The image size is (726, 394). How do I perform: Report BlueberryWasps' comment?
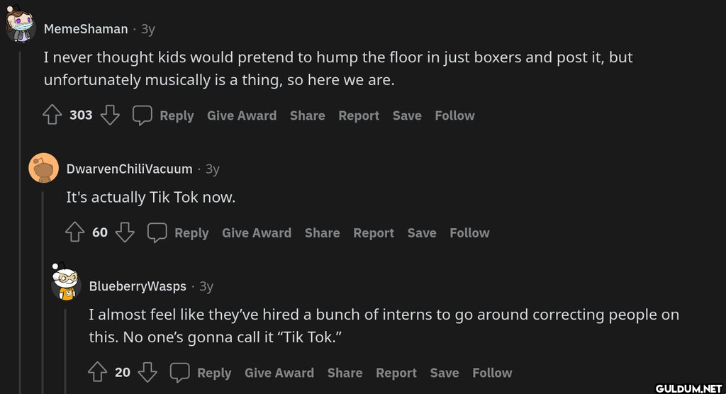(x=396, y=373)
